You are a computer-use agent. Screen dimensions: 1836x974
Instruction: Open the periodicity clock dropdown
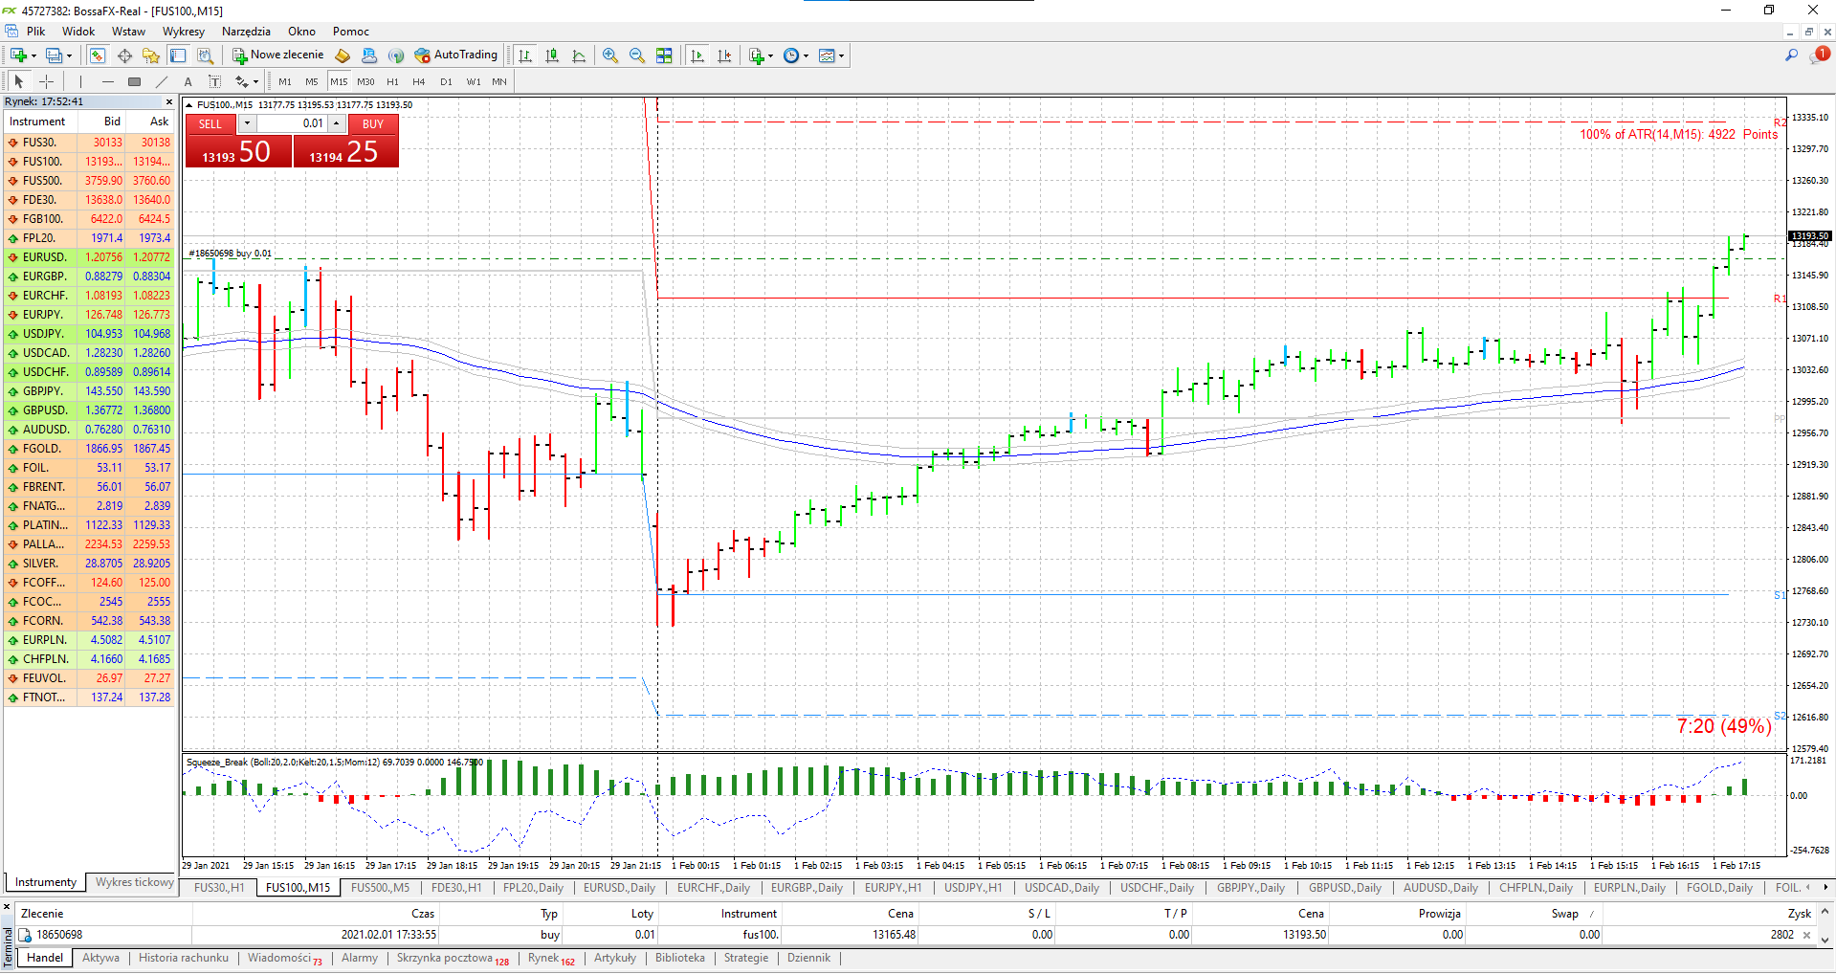pos(796,55)
